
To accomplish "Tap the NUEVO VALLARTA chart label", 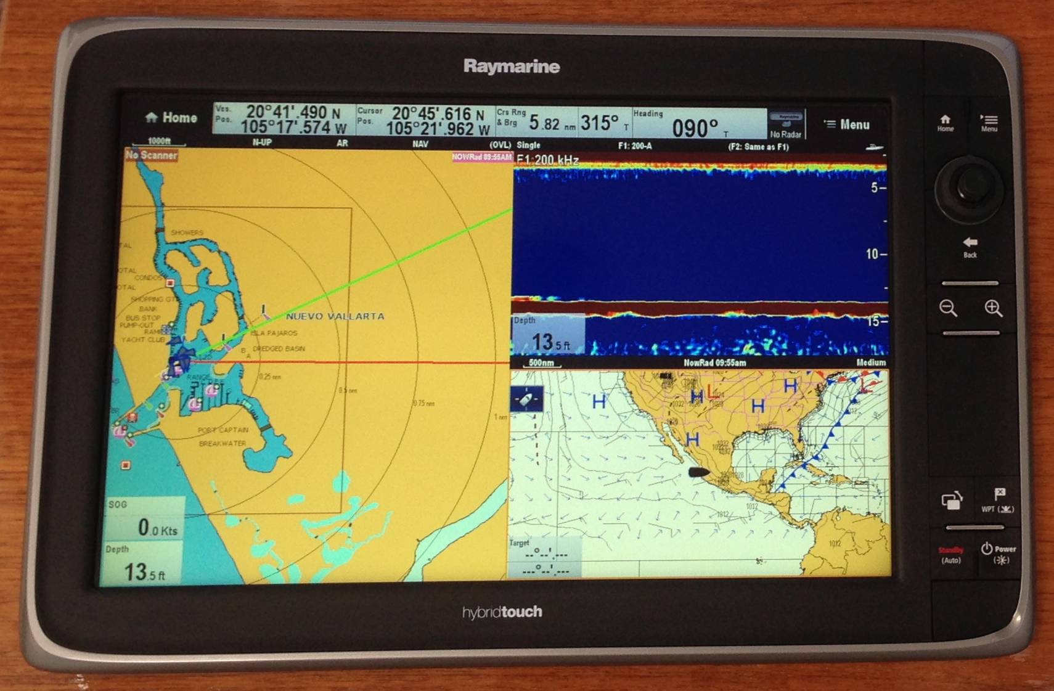I will 335,316.
